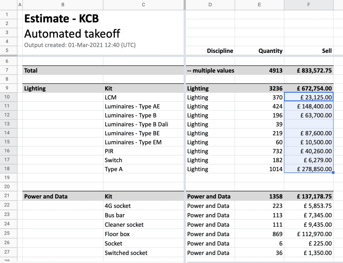Click sell value £ 5,853.75

point(308,206)
